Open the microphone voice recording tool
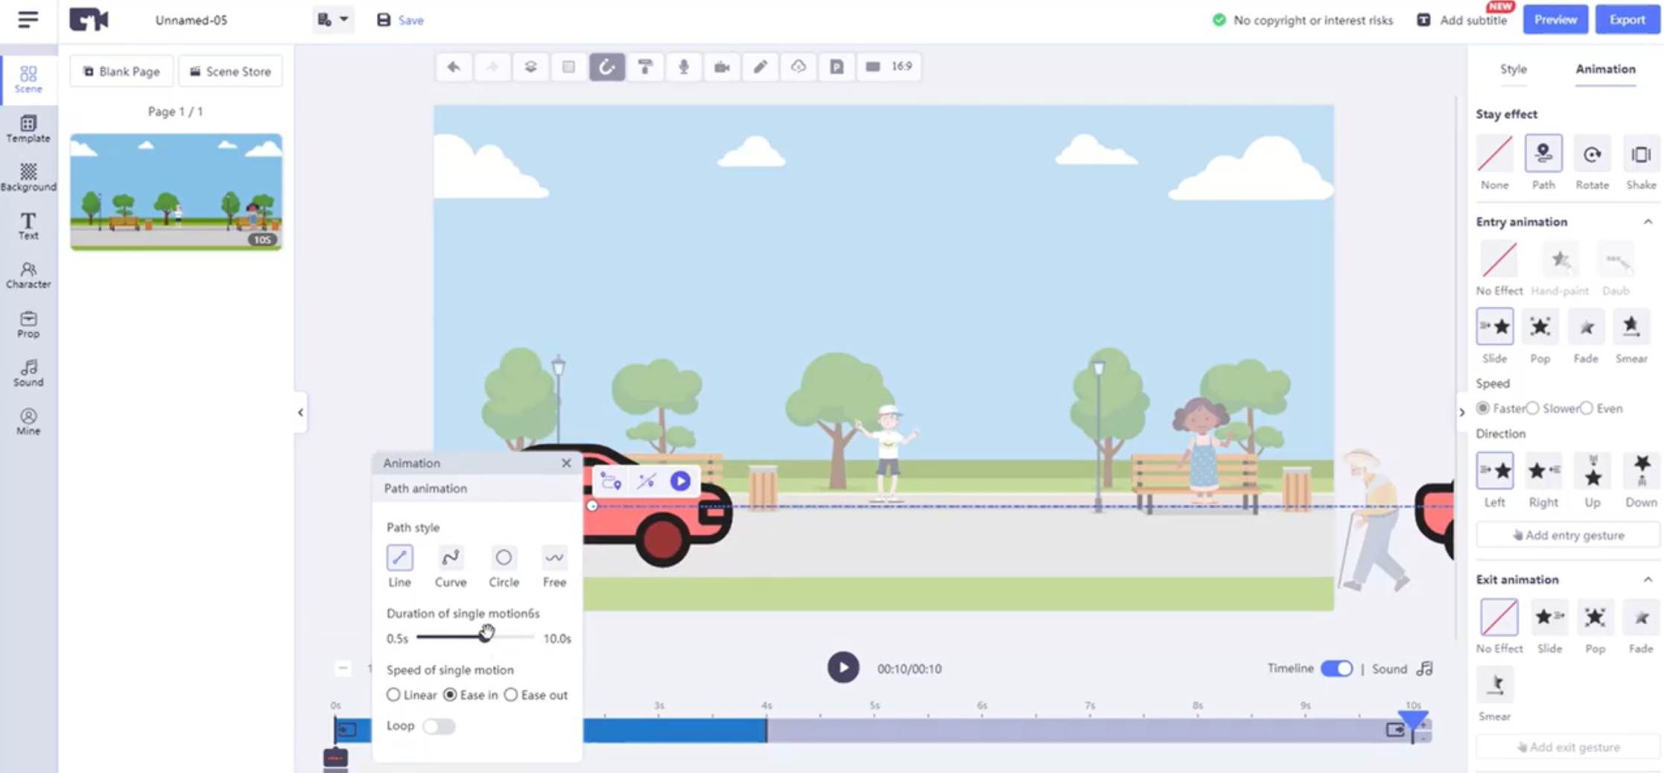Image resolution: width=1664 pixels, height=773 pixels. coord(684,67)
